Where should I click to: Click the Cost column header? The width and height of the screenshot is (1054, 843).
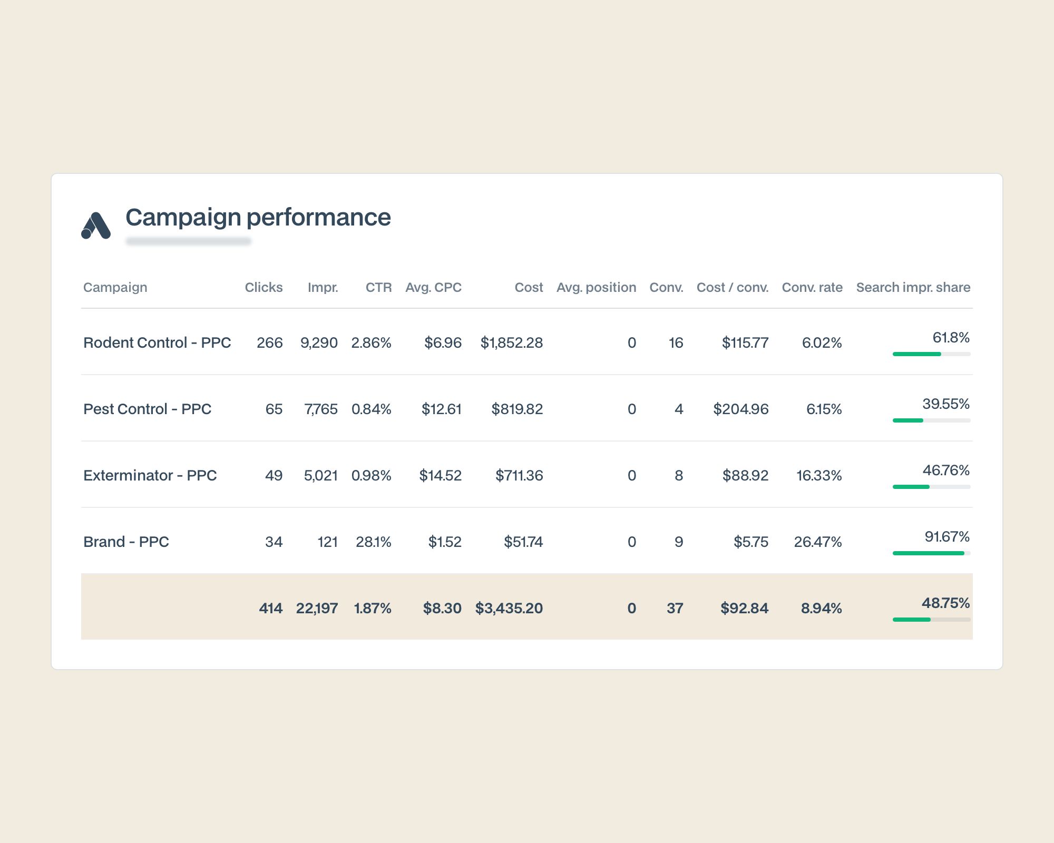529,287
